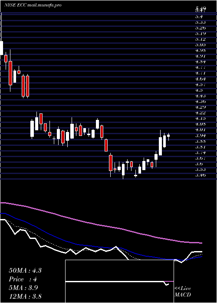Click the Price : 4 label
Viewport: 217px width, 303px height.
pos(23,279)
